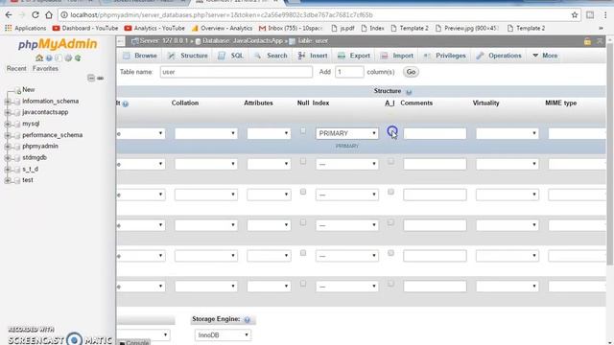Viewport: 614px width, 345px height.
Task: Open the Attributes dropdown in first row
Action: 269,133
